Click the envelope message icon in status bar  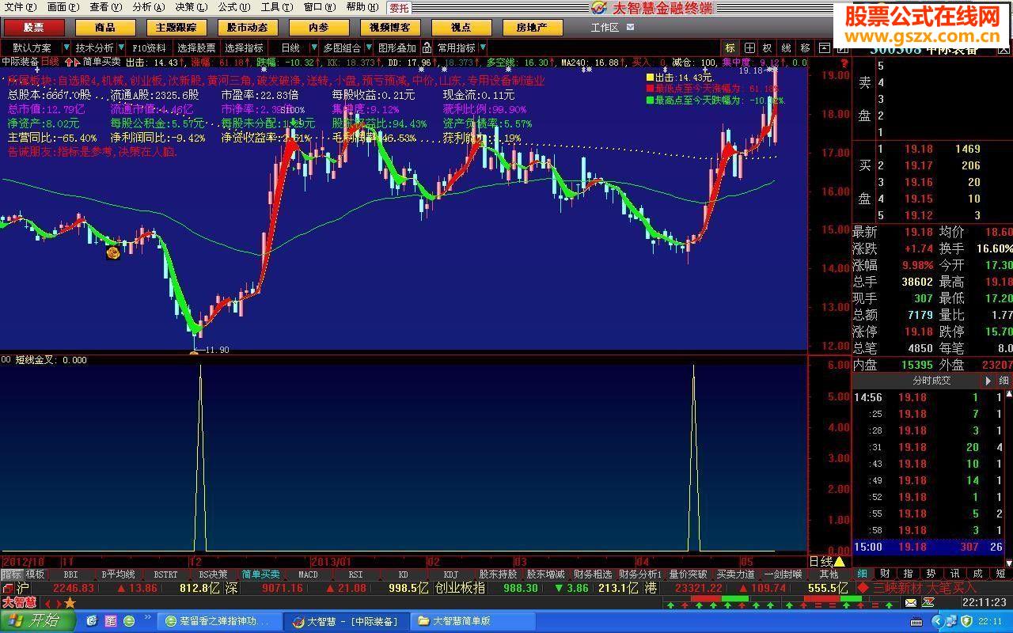click(911, 603)
